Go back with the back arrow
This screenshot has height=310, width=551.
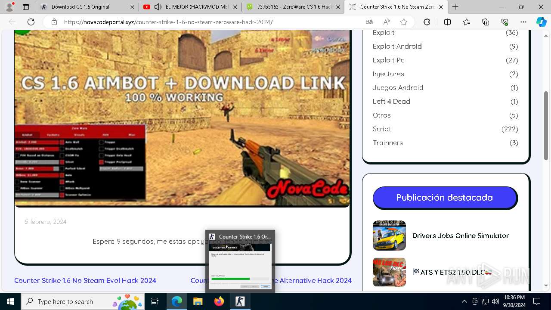[x=12, y=22]
